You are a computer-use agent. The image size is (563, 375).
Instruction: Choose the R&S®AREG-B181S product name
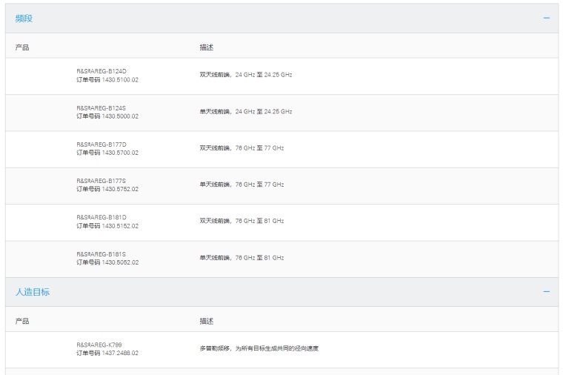coord(101,254)
